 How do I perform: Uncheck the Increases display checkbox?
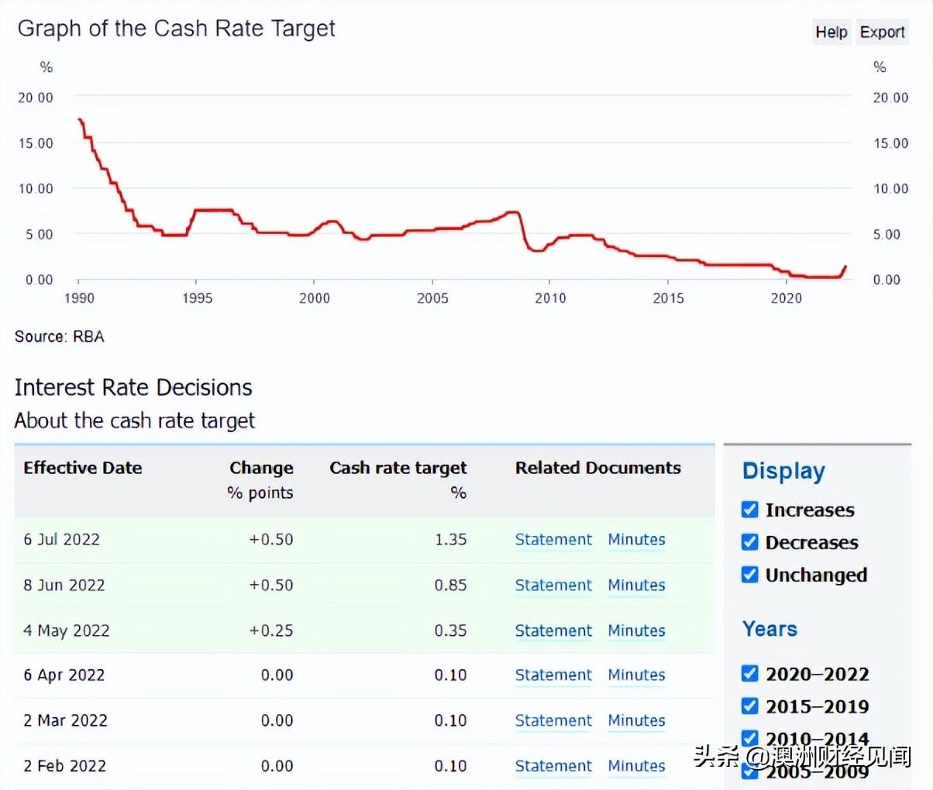click(749, 510)
